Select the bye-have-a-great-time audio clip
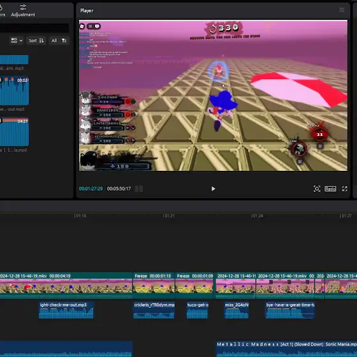Screen dimensions: 357x357 point(290,310)
